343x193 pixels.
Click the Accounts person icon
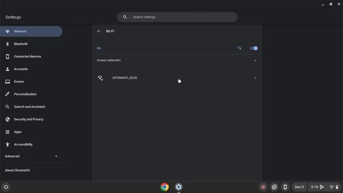click(x=8, y=69)
